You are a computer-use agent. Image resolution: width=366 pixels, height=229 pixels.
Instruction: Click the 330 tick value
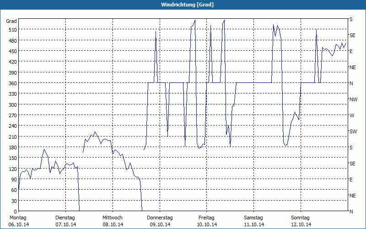click(13, 94)
